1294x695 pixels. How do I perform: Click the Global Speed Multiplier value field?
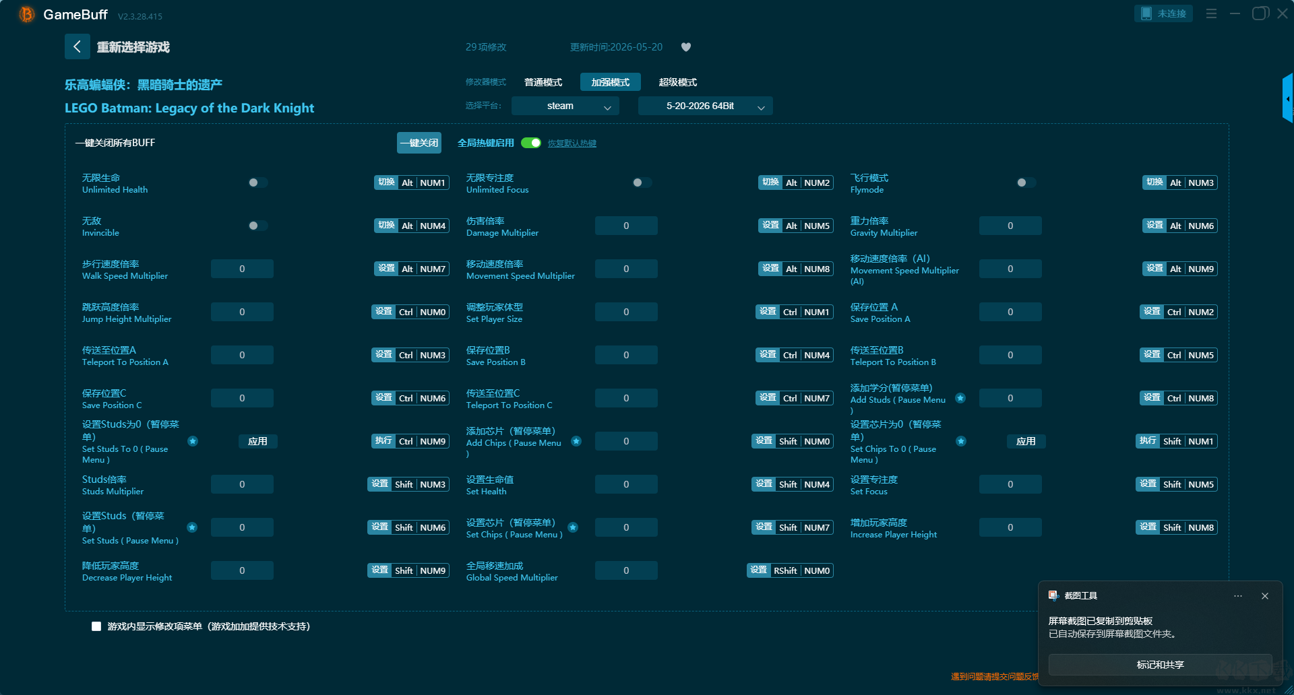click(626, 570)
